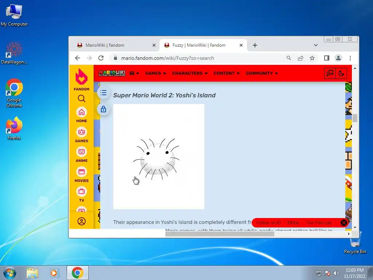The height and width of the screenshot is (280, 373).
Task: Open the wiki discussions chat icon
Action: [x=330, y=73]
